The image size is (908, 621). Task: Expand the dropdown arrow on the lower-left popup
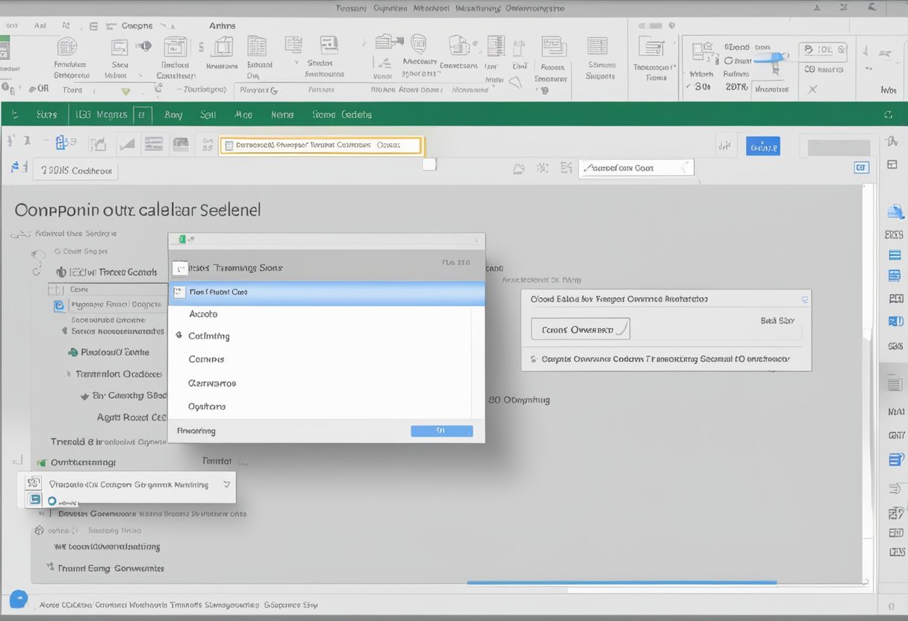(x=226, y=484)
